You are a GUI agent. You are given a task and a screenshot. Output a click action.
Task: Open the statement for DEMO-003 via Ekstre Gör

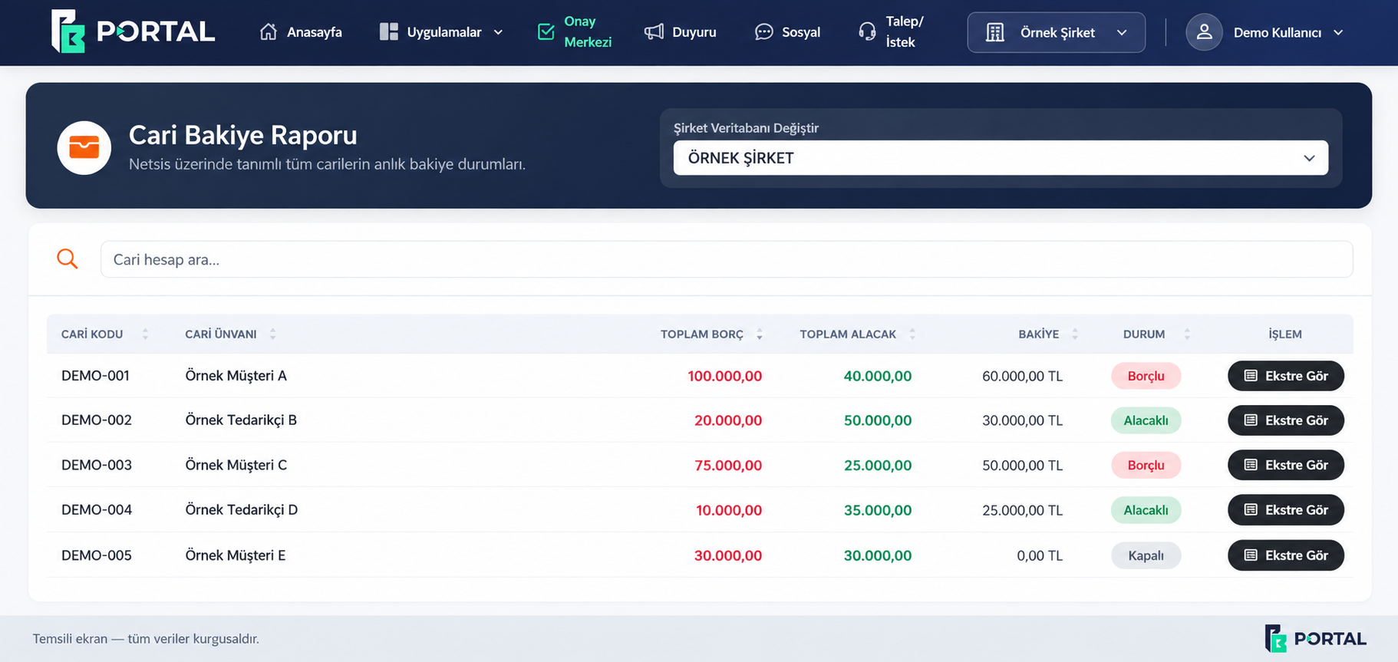tap(1286, 465)
